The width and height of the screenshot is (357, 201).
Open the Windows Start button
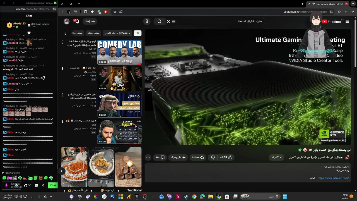click(285, 197)
